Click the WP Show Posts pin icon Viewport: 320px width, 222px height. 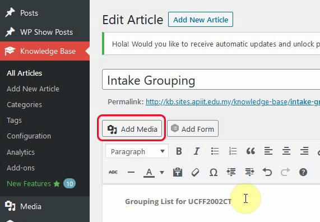pos(10,32)
